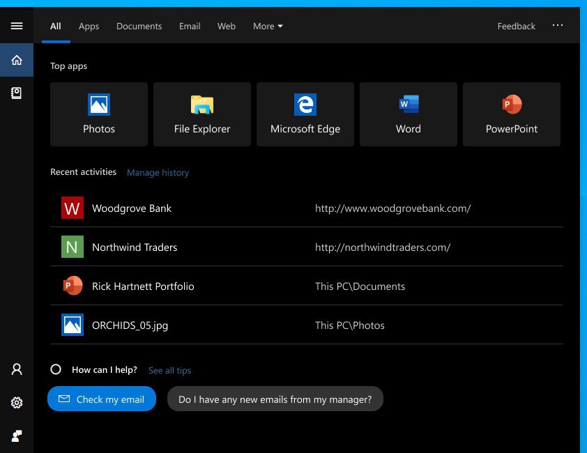Viewport: 587px width, 453px height.
Task: Select the new emails from manager suggestion
Action: click(275, 399)
